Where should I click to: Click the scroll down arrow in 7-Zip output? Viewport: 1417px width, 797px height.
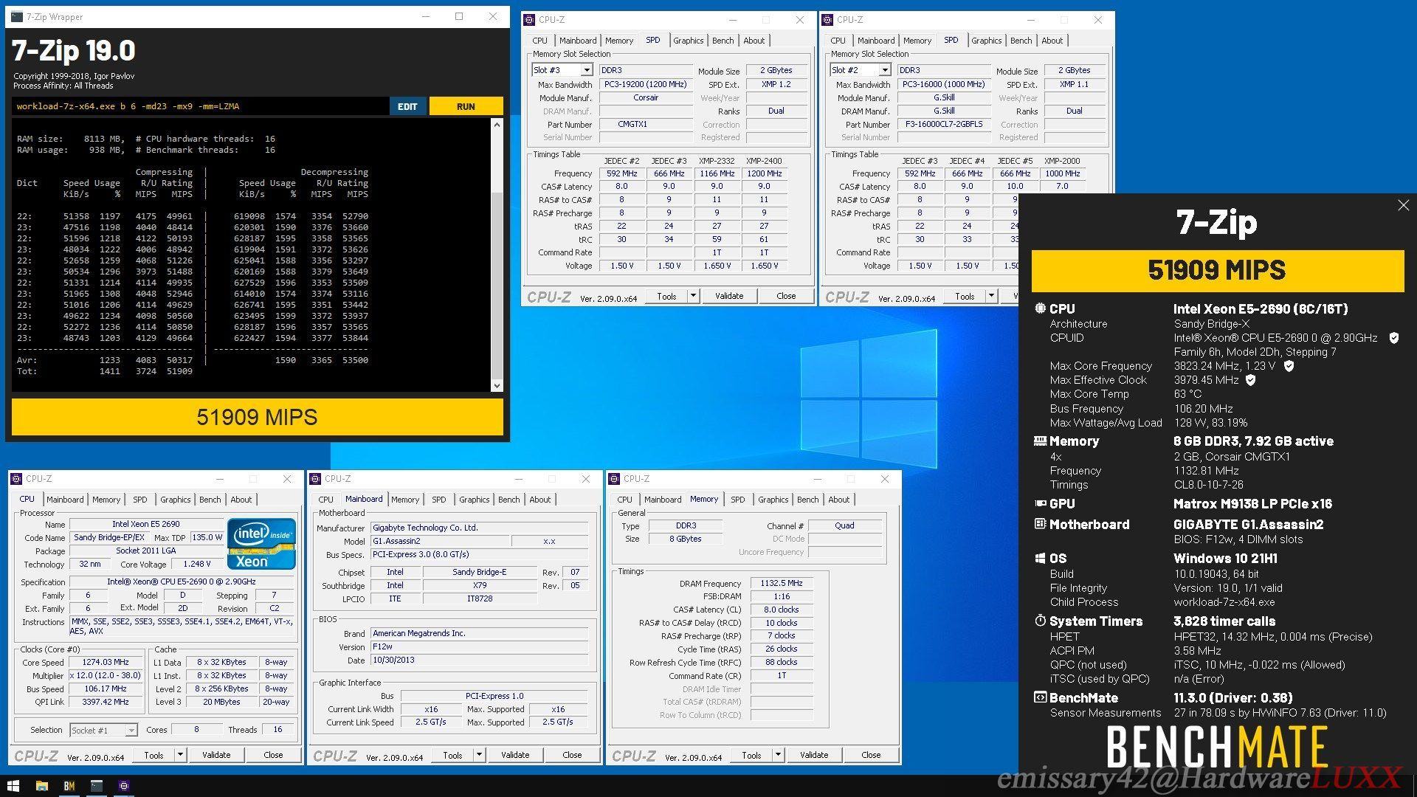point(497,385)
